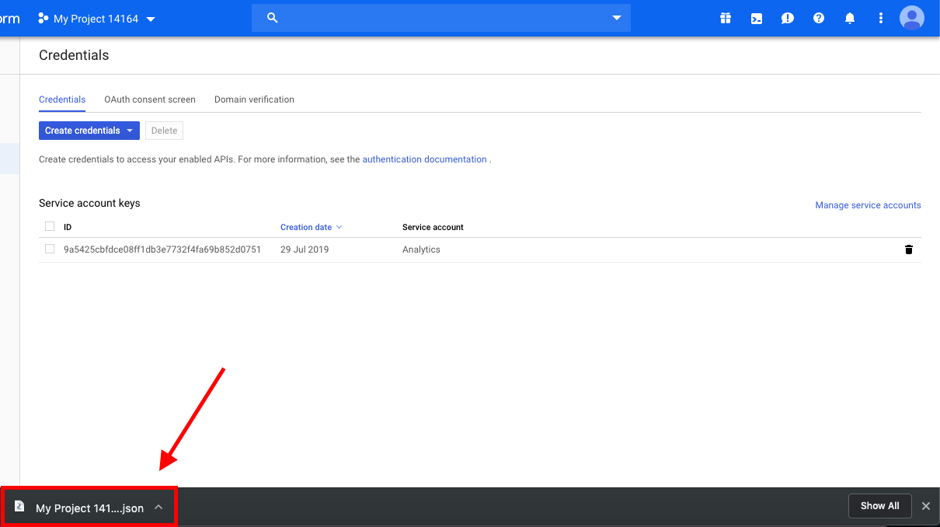Switch to the Credentials tab
Screen dimensions: 940x527
click(62, 99)
